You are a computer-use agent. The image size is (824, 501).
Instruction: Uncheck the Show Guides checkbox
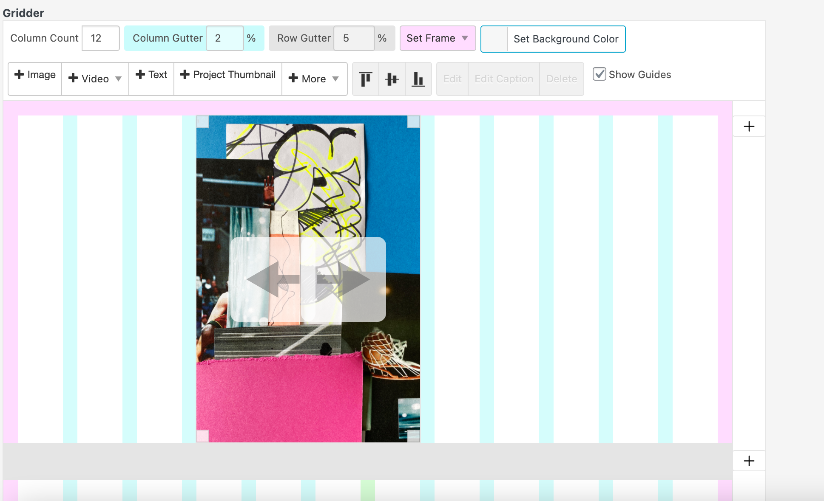pyautogui.click(x=600, y=74)
